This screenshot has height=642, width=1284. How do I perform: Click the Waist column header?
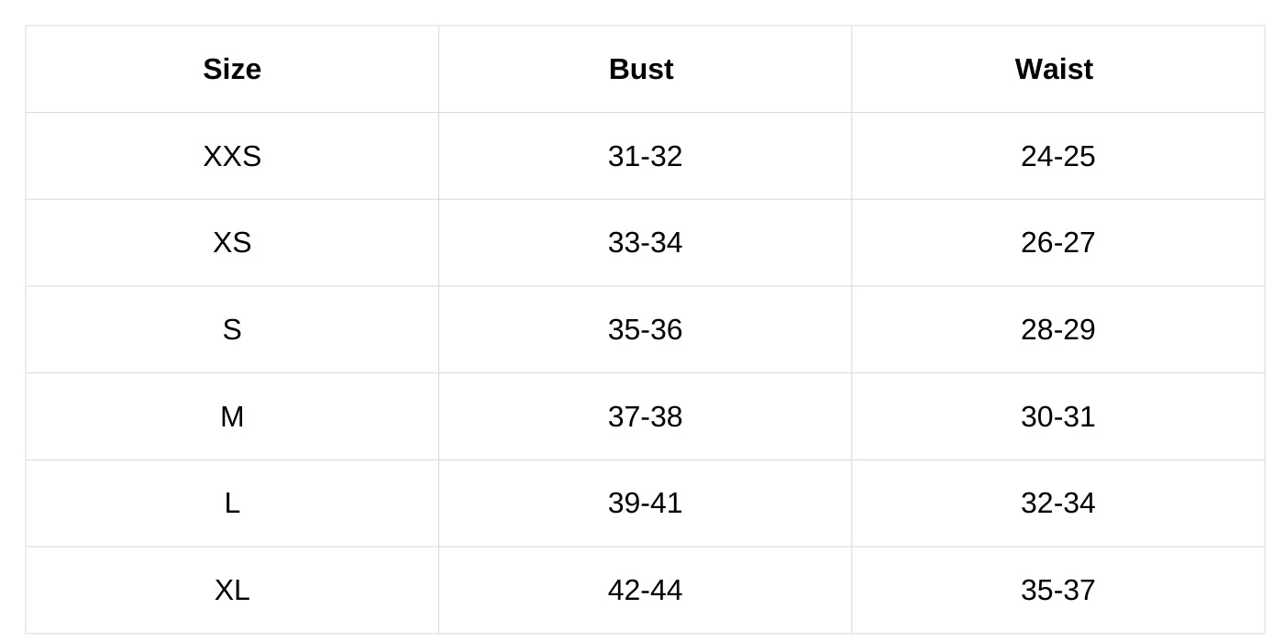tap(1054, 70)
